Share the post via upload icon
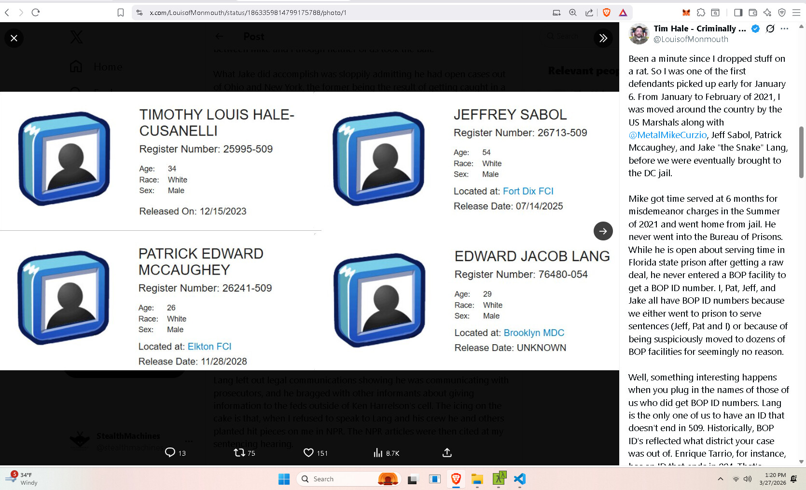 [447, 453]
